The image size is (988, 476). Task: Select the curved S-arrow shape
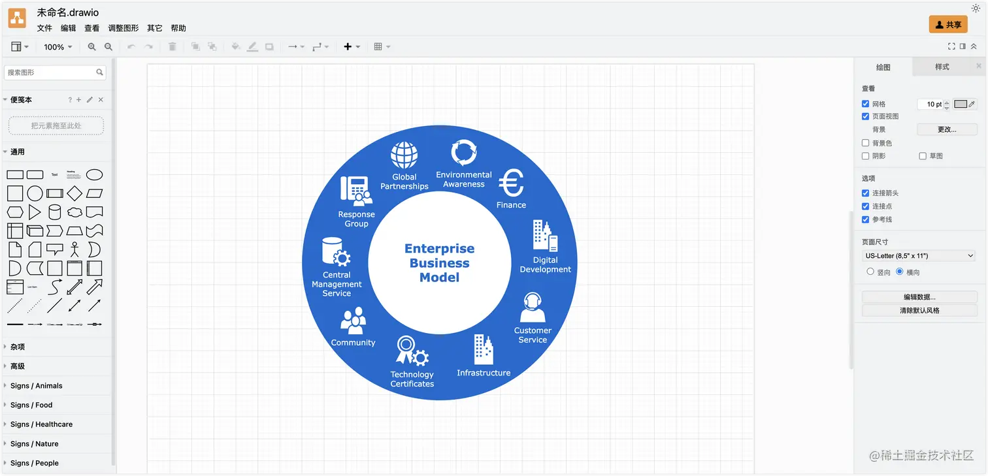click(55, 287)
